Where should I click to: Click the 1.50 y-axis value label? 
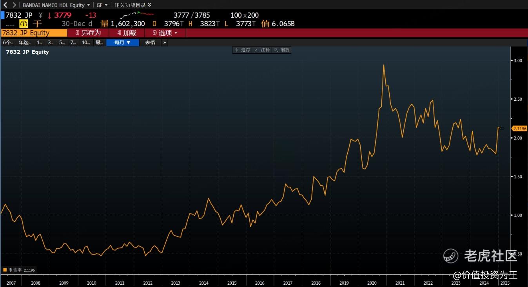click(518, 177)
